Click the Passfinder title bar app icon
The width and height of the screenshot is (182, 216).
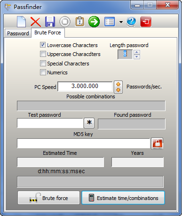tap(7, 7)
